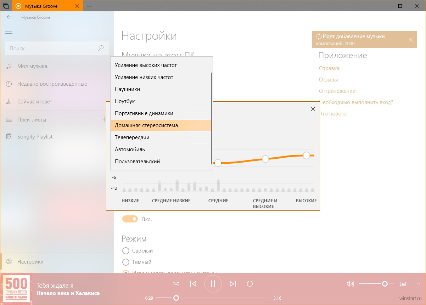Image resolution: width=426 pixels, height=305 pixels.
Task: Close the equalizer dialog
Action: tap(313, 109)
